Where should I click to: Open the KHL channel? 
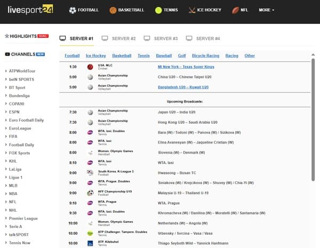[x=13, y=161]
